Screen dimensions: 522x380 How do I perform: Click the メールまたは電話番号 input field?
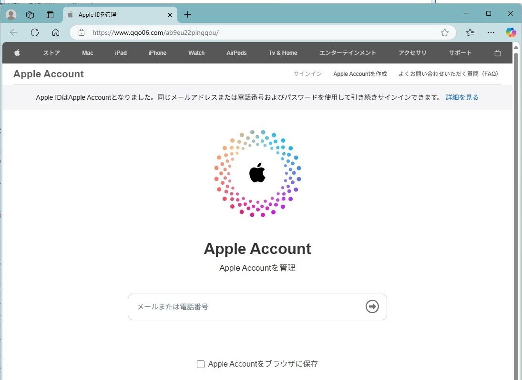point(257,306)
